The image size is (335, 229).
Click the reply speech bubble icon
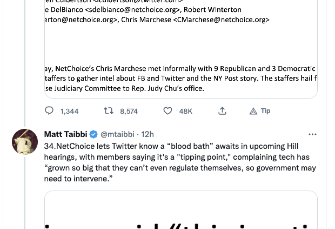[49, 111]
